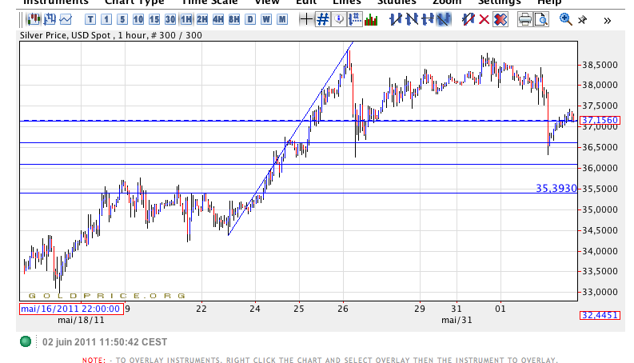This screenshot has height=363, width=634.
Task: Click the green status indicator dot
Action: pos(26,341)
